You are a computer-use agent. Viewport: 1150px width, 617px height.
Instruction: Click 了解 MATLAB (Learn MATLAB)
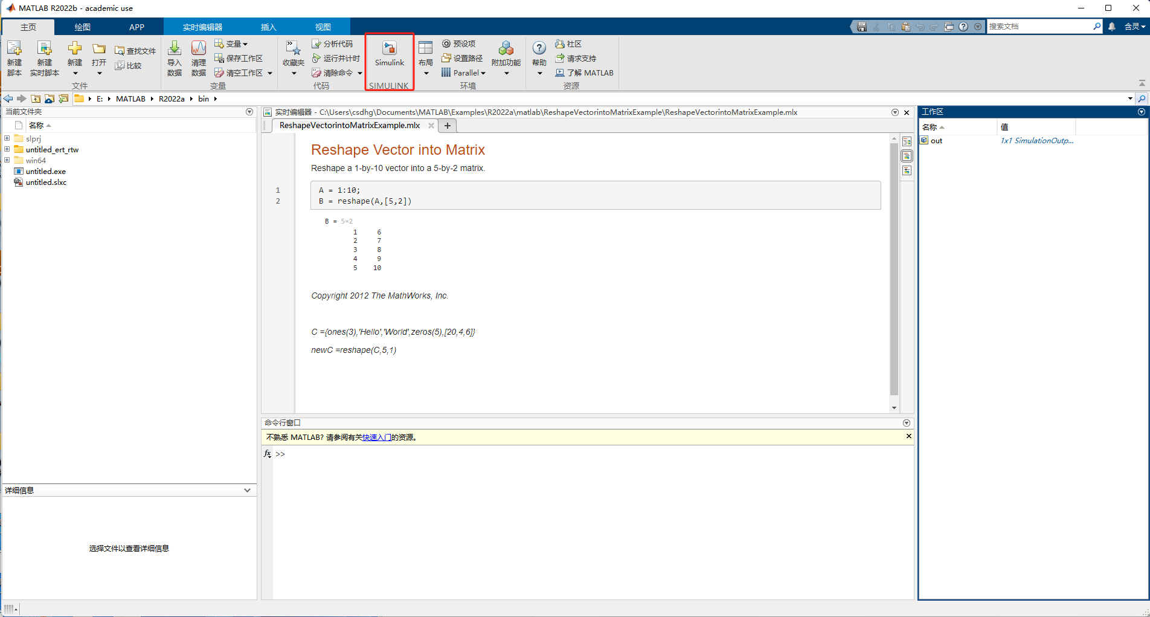(584, 73)
